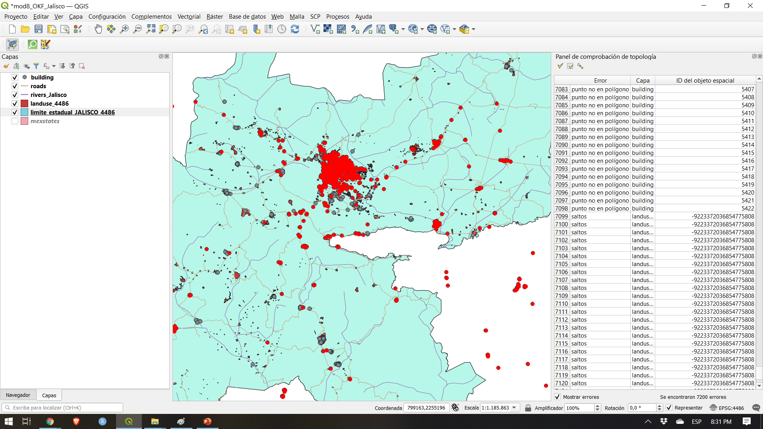Add SpatiaLite layer feather icon

pyautogui.click(x=368, y=29)
